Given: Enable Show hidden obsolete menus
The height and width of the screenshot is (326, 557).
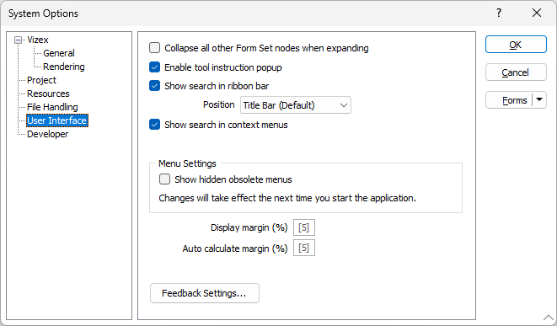Looking at the screenshot, I should pos(164,179).
